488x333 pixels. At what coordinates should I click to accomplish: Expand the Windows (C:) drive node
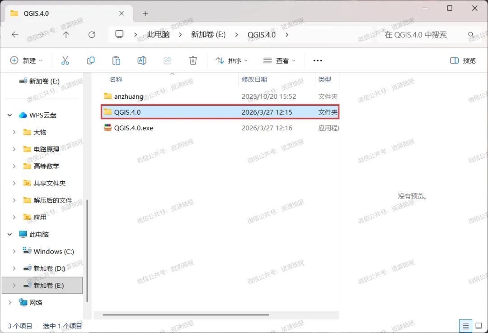(x=14, y=251)
